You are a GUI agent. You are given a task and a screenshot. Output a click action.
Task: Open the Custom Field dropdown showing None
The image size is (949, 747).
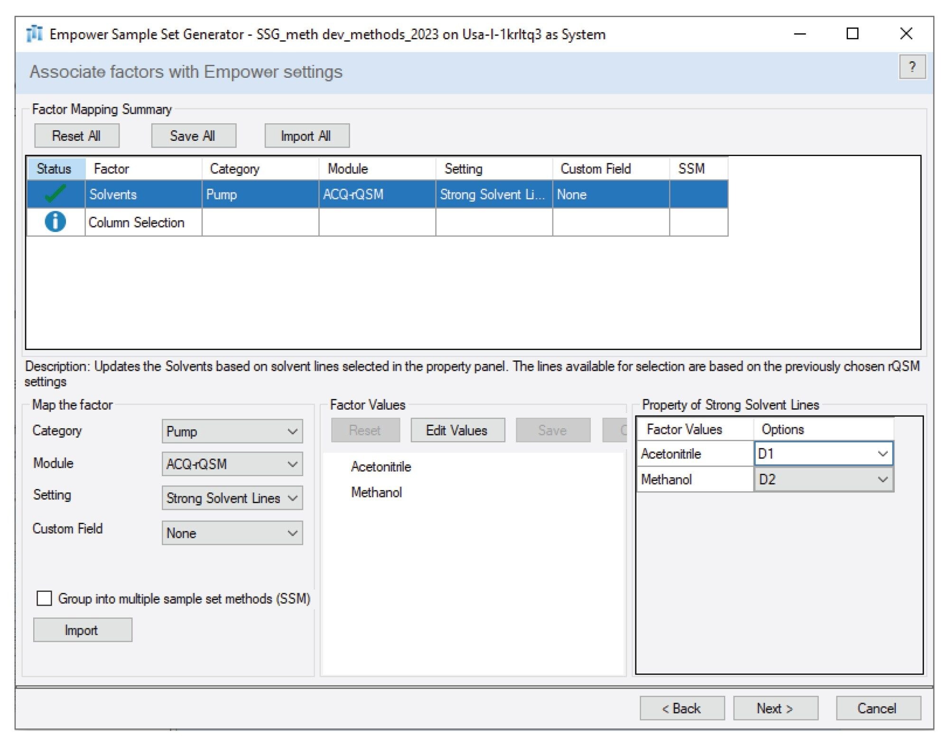tap(232, 533)
